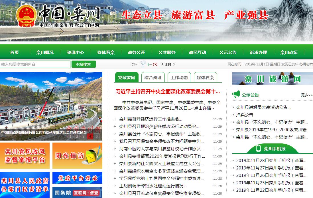Open 栾川党风政风监督举报平台 orange banner
The width and height of the screenshot is (313, 198).
pos(25,156)
